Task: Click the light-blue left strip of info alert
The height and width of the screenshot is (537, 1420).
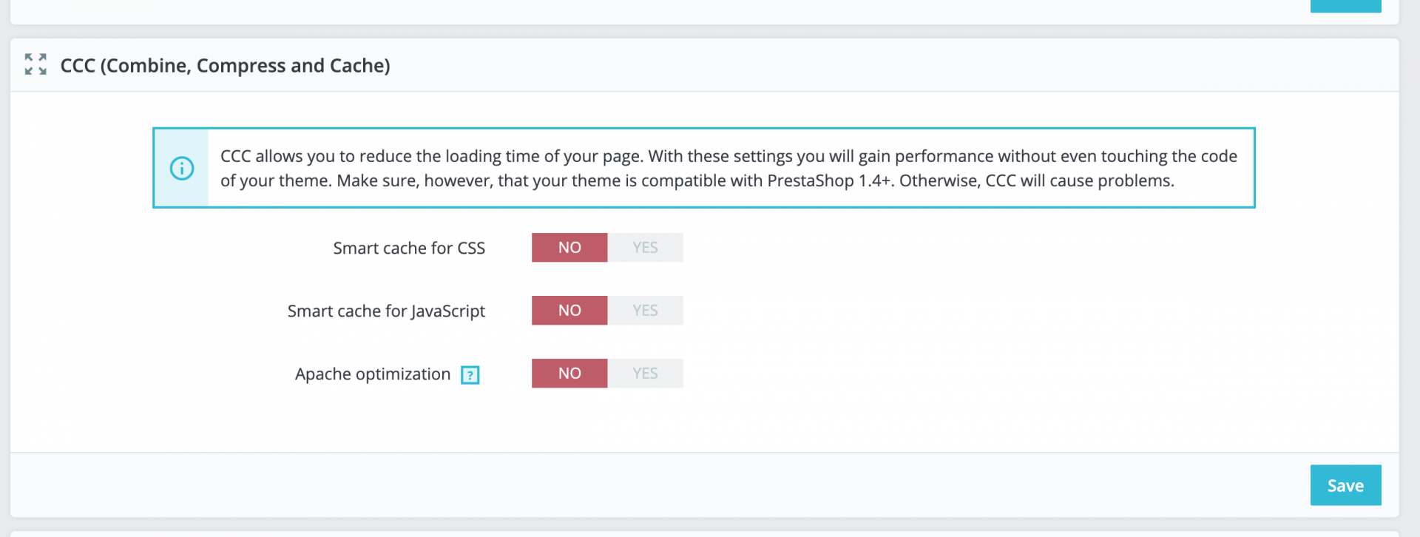Action: tap(182, 168)
